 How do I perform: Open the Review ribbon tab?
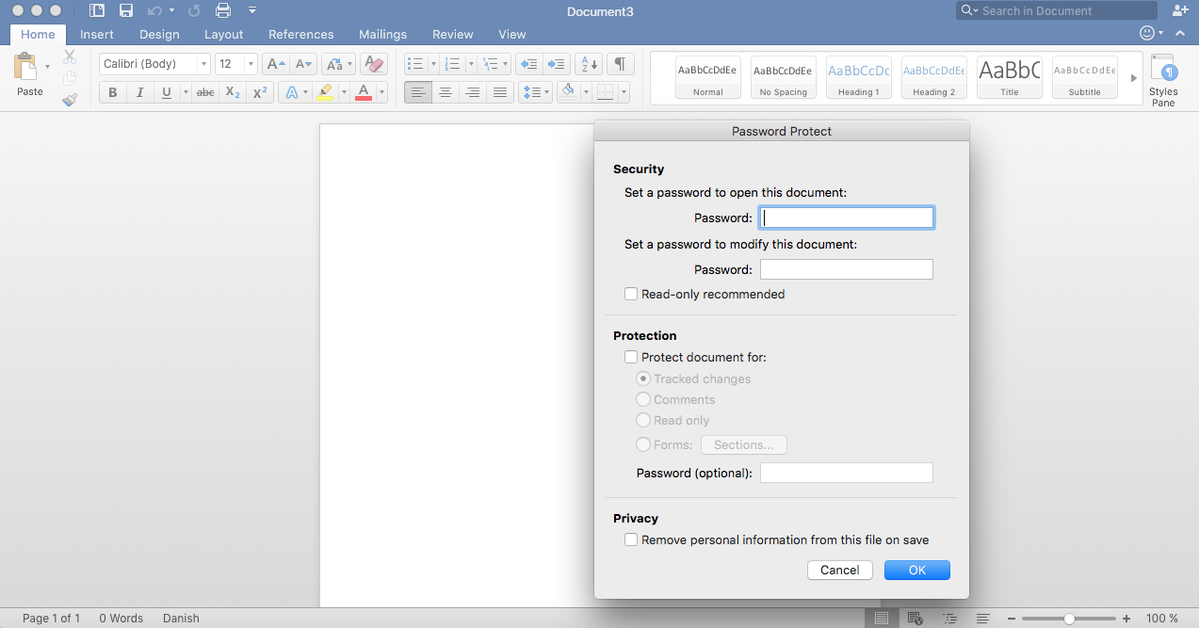tap(452, 34)
